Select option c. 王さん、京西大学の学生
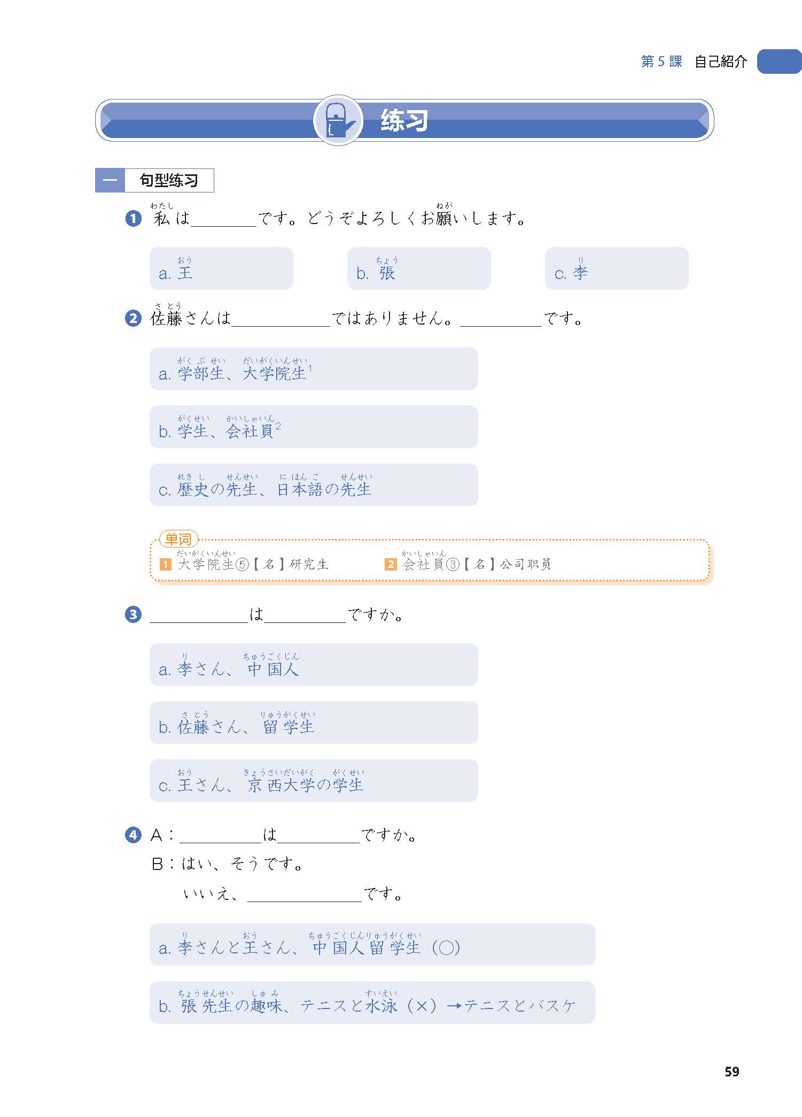Viewport: 802px width, 1117px height. coord(314,781)
